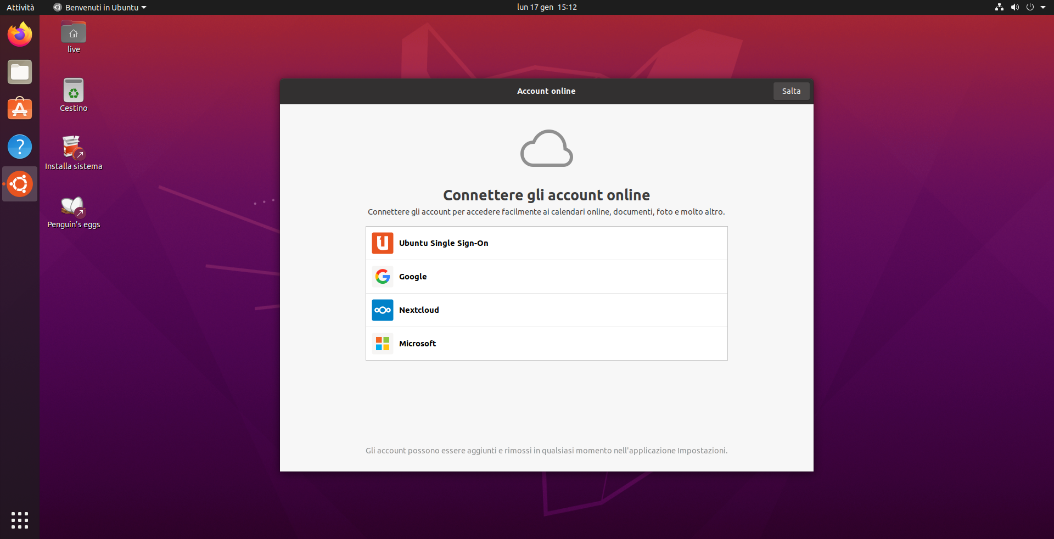Image resolution: width=1054 pixels, height=539 pixels.
Task: Open the Benvenuti in Ubuntu app menu
Action: pyautogui.click(x=100, y=7)
